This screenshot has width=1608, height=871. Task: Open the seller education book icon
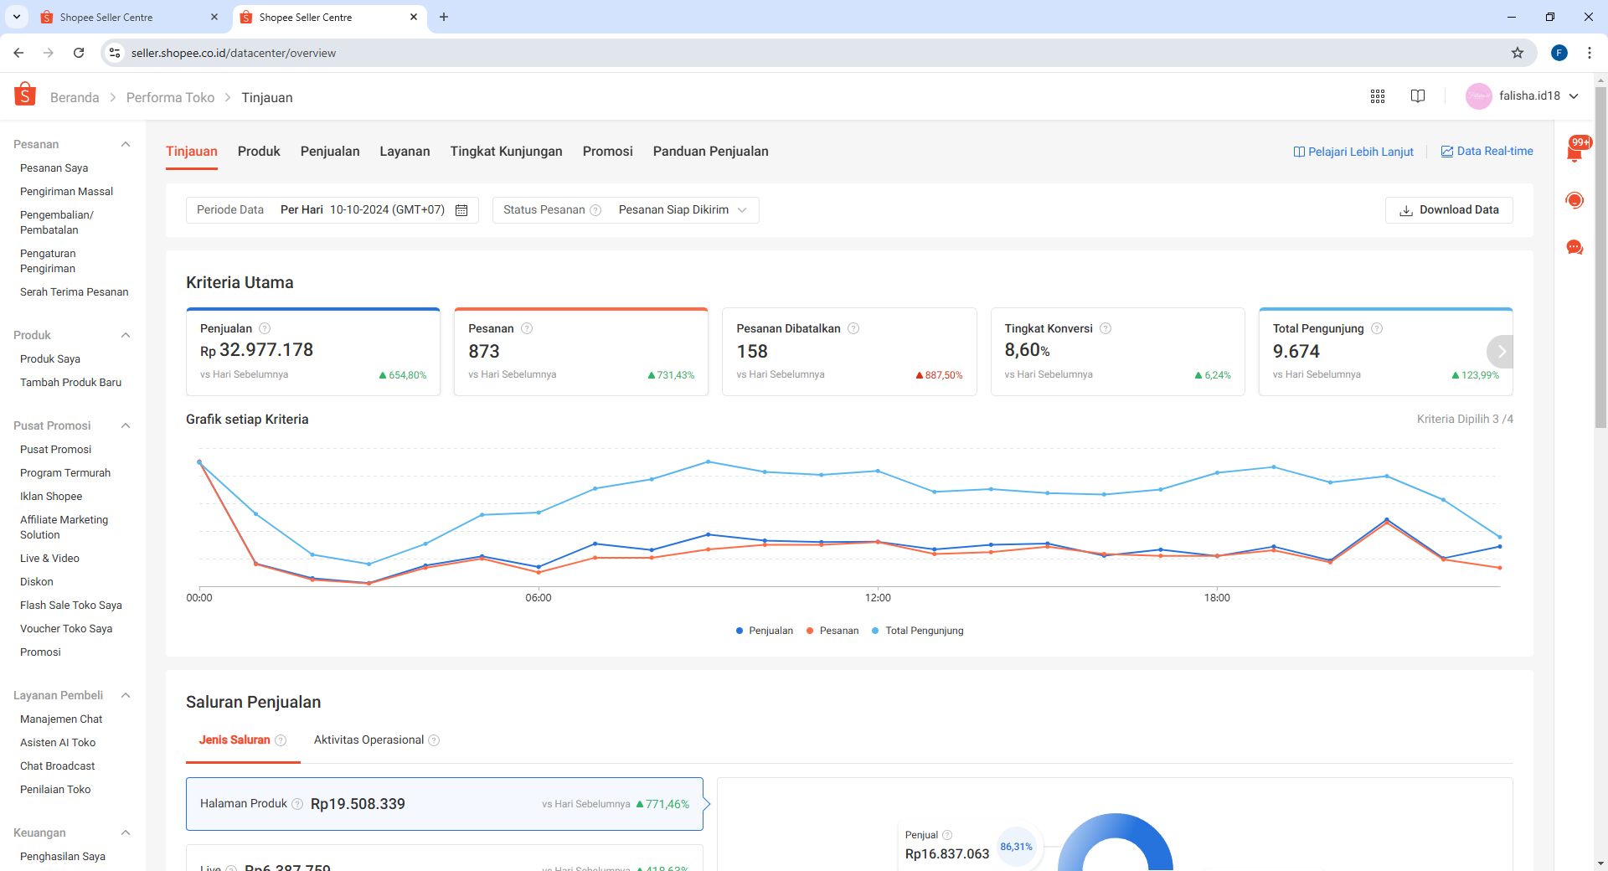(1418, 96)
